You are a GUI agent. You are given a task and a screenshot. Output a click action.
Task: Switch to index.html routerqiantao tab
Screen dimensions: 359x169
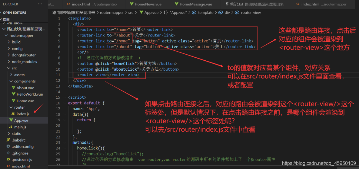coord(93,4)
